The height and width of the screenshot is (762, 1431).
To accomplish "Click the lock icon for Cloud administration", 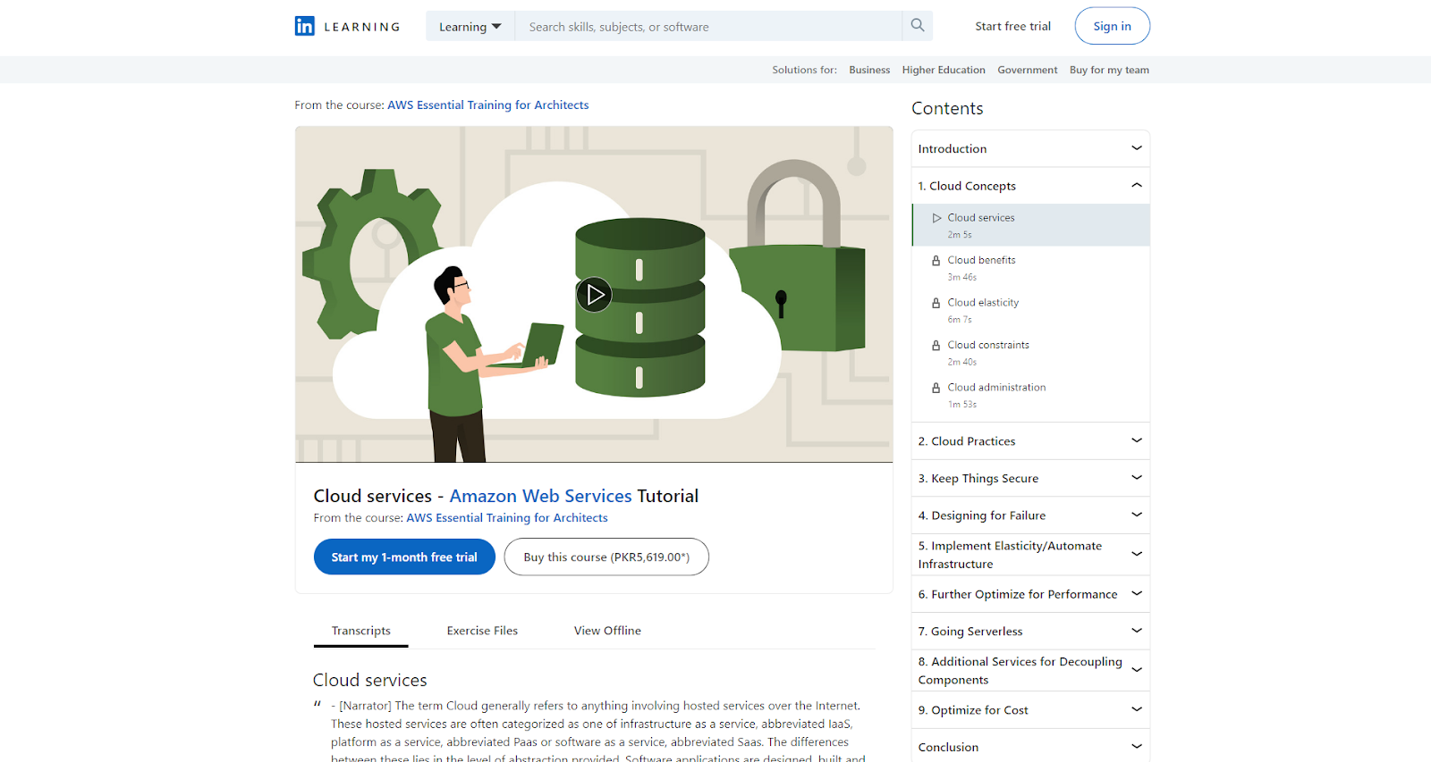I will 936,388.
